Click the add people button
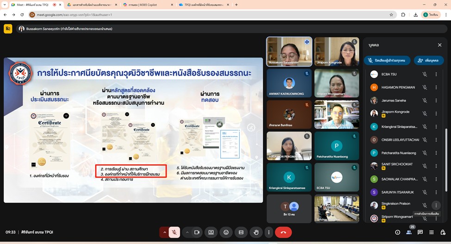The image size is (451, 244). pos(428,60)
